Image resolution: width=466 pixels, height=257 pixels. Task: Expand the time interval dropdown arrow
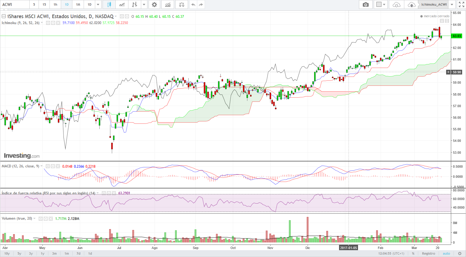98,4
